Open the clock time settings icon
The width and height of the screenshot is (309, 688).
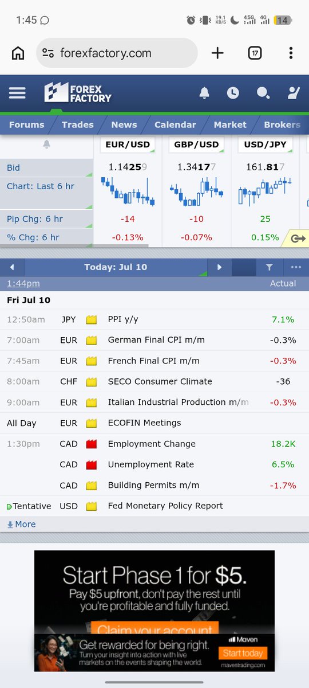click(233, 93)
